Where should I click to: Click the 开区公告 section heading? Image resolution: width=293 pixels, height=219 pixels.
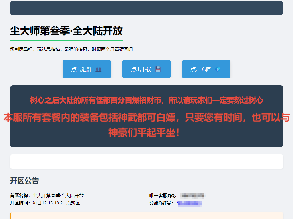24,181
